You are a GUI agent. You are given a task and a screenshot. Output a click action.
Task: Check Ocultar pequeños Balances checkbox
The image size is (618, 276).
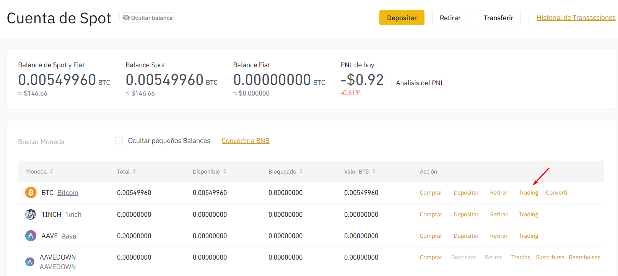(119, 141)
